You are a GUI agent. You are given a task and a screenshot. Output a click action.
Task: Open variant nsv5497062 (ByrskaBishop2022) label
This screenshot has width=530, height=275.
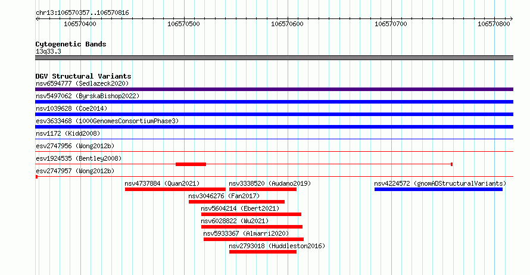[x=88, y=96]
